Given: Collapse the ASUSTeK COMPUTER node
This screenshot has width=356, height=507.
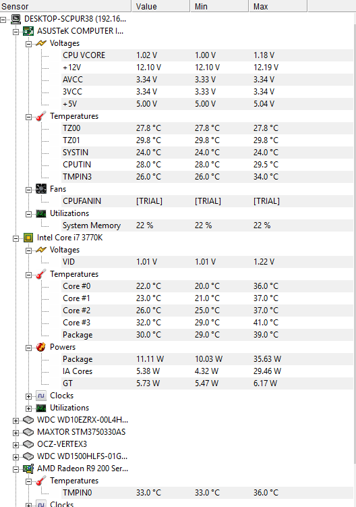Looking at the screenshot, I should (x=16, y=32).
